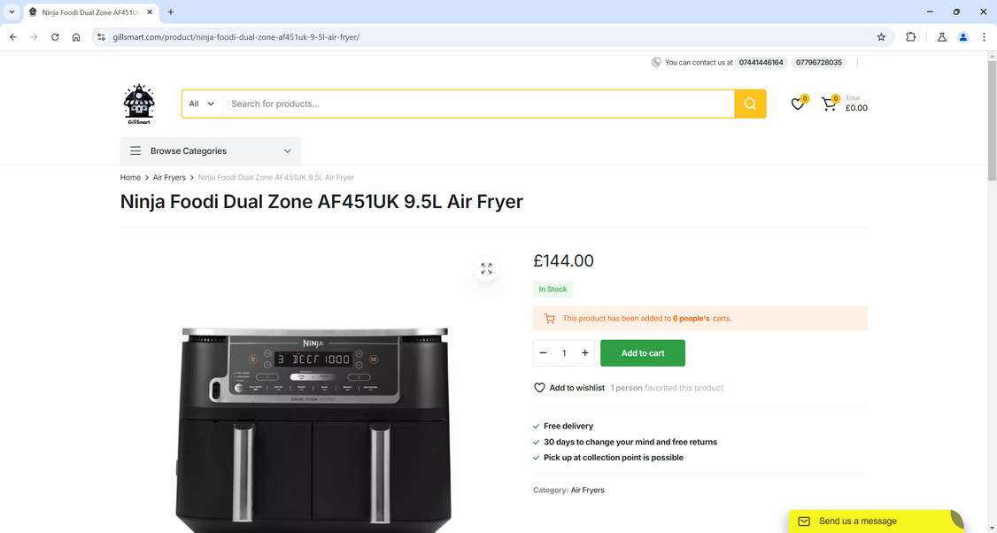The height and width of the screenshot is (533, 997).
Task: Click the green Add to cart button
Action: point(642,353)
